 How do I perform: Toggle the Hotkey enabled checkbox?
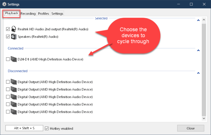[46, 128]
